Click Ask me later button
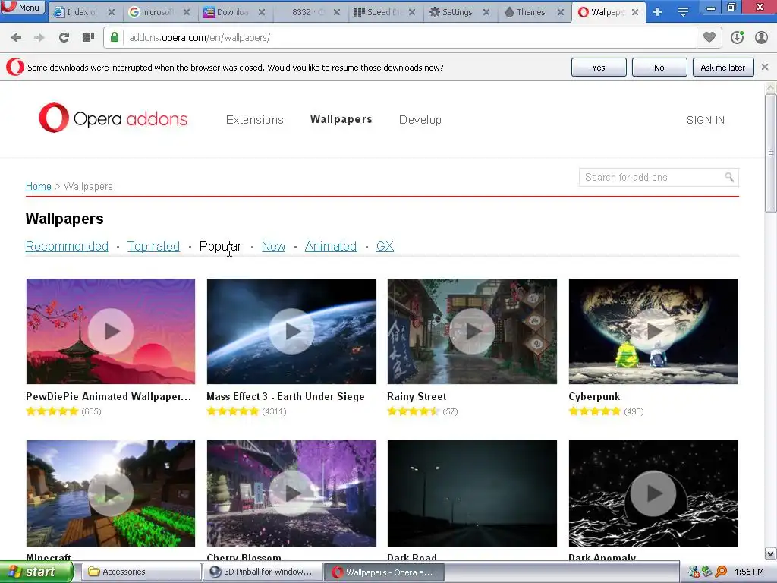The height and width of the screenshot is (583, 777). (x=723, y=68)
